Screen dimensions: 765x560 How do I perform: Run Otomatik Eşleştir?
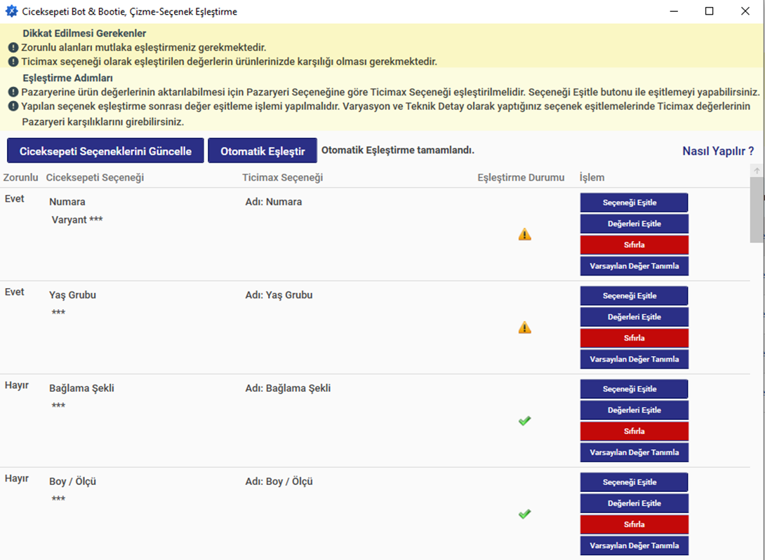(x=262, y=151)
